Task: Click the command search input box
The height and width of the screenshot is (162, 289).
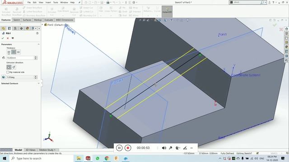Action: tap(247, 2)
